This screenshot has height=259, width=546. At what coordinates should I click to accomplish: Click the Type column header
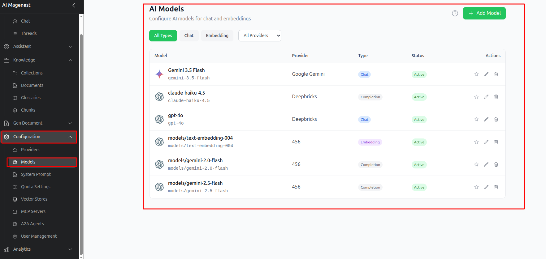click(363, 56)
